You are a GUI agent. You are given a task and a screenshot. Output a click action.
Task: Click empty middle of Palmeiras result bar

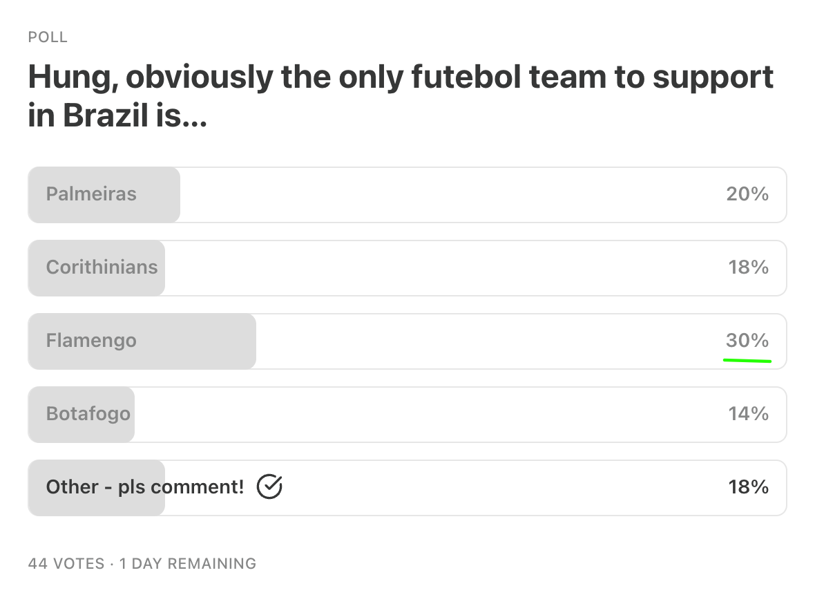click(449, 194)
